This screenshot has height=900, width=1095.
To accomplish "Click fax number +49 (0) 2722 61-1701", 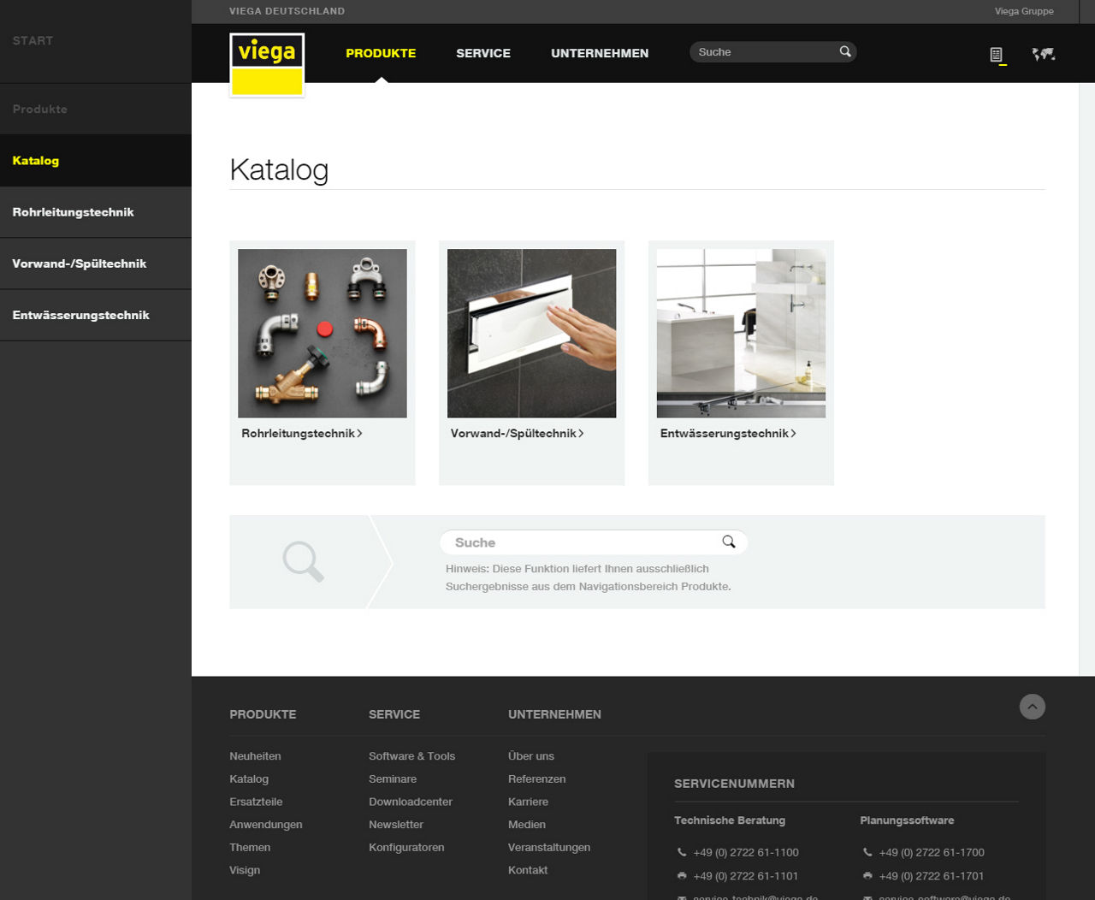I will pos(932,876).
